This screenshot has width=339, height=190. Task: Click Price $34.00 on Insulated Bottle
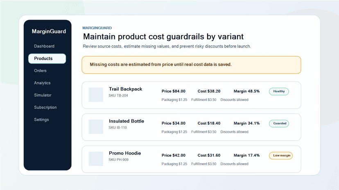(174, 123)
